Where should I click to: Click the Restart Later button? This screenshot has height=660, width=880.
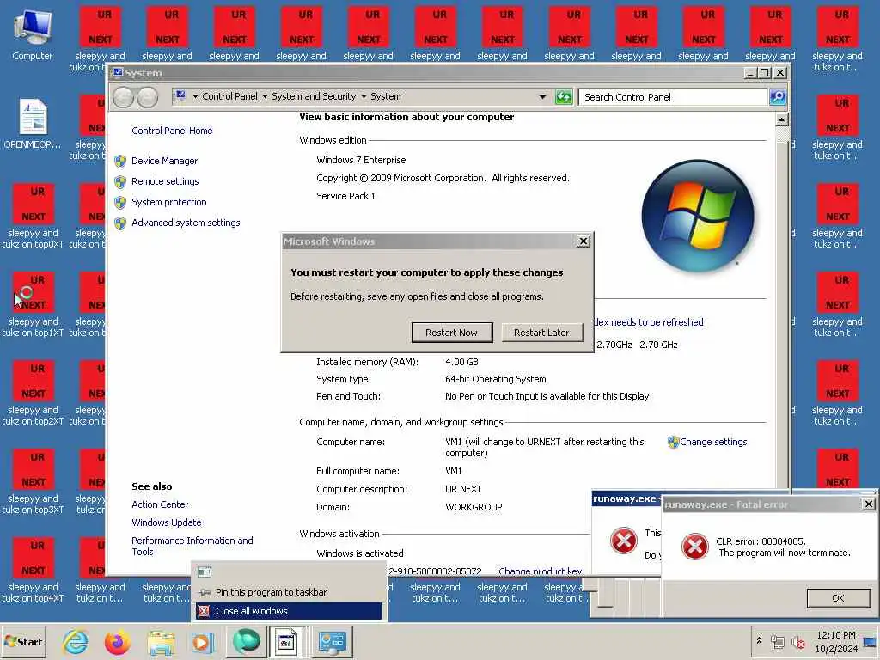541,333
